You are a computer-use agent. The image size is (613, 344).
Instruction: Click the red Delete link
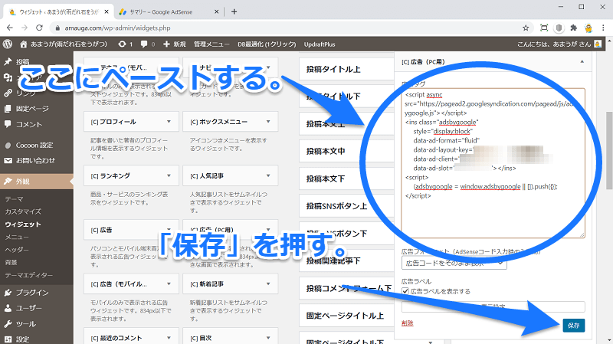point(407,323)
